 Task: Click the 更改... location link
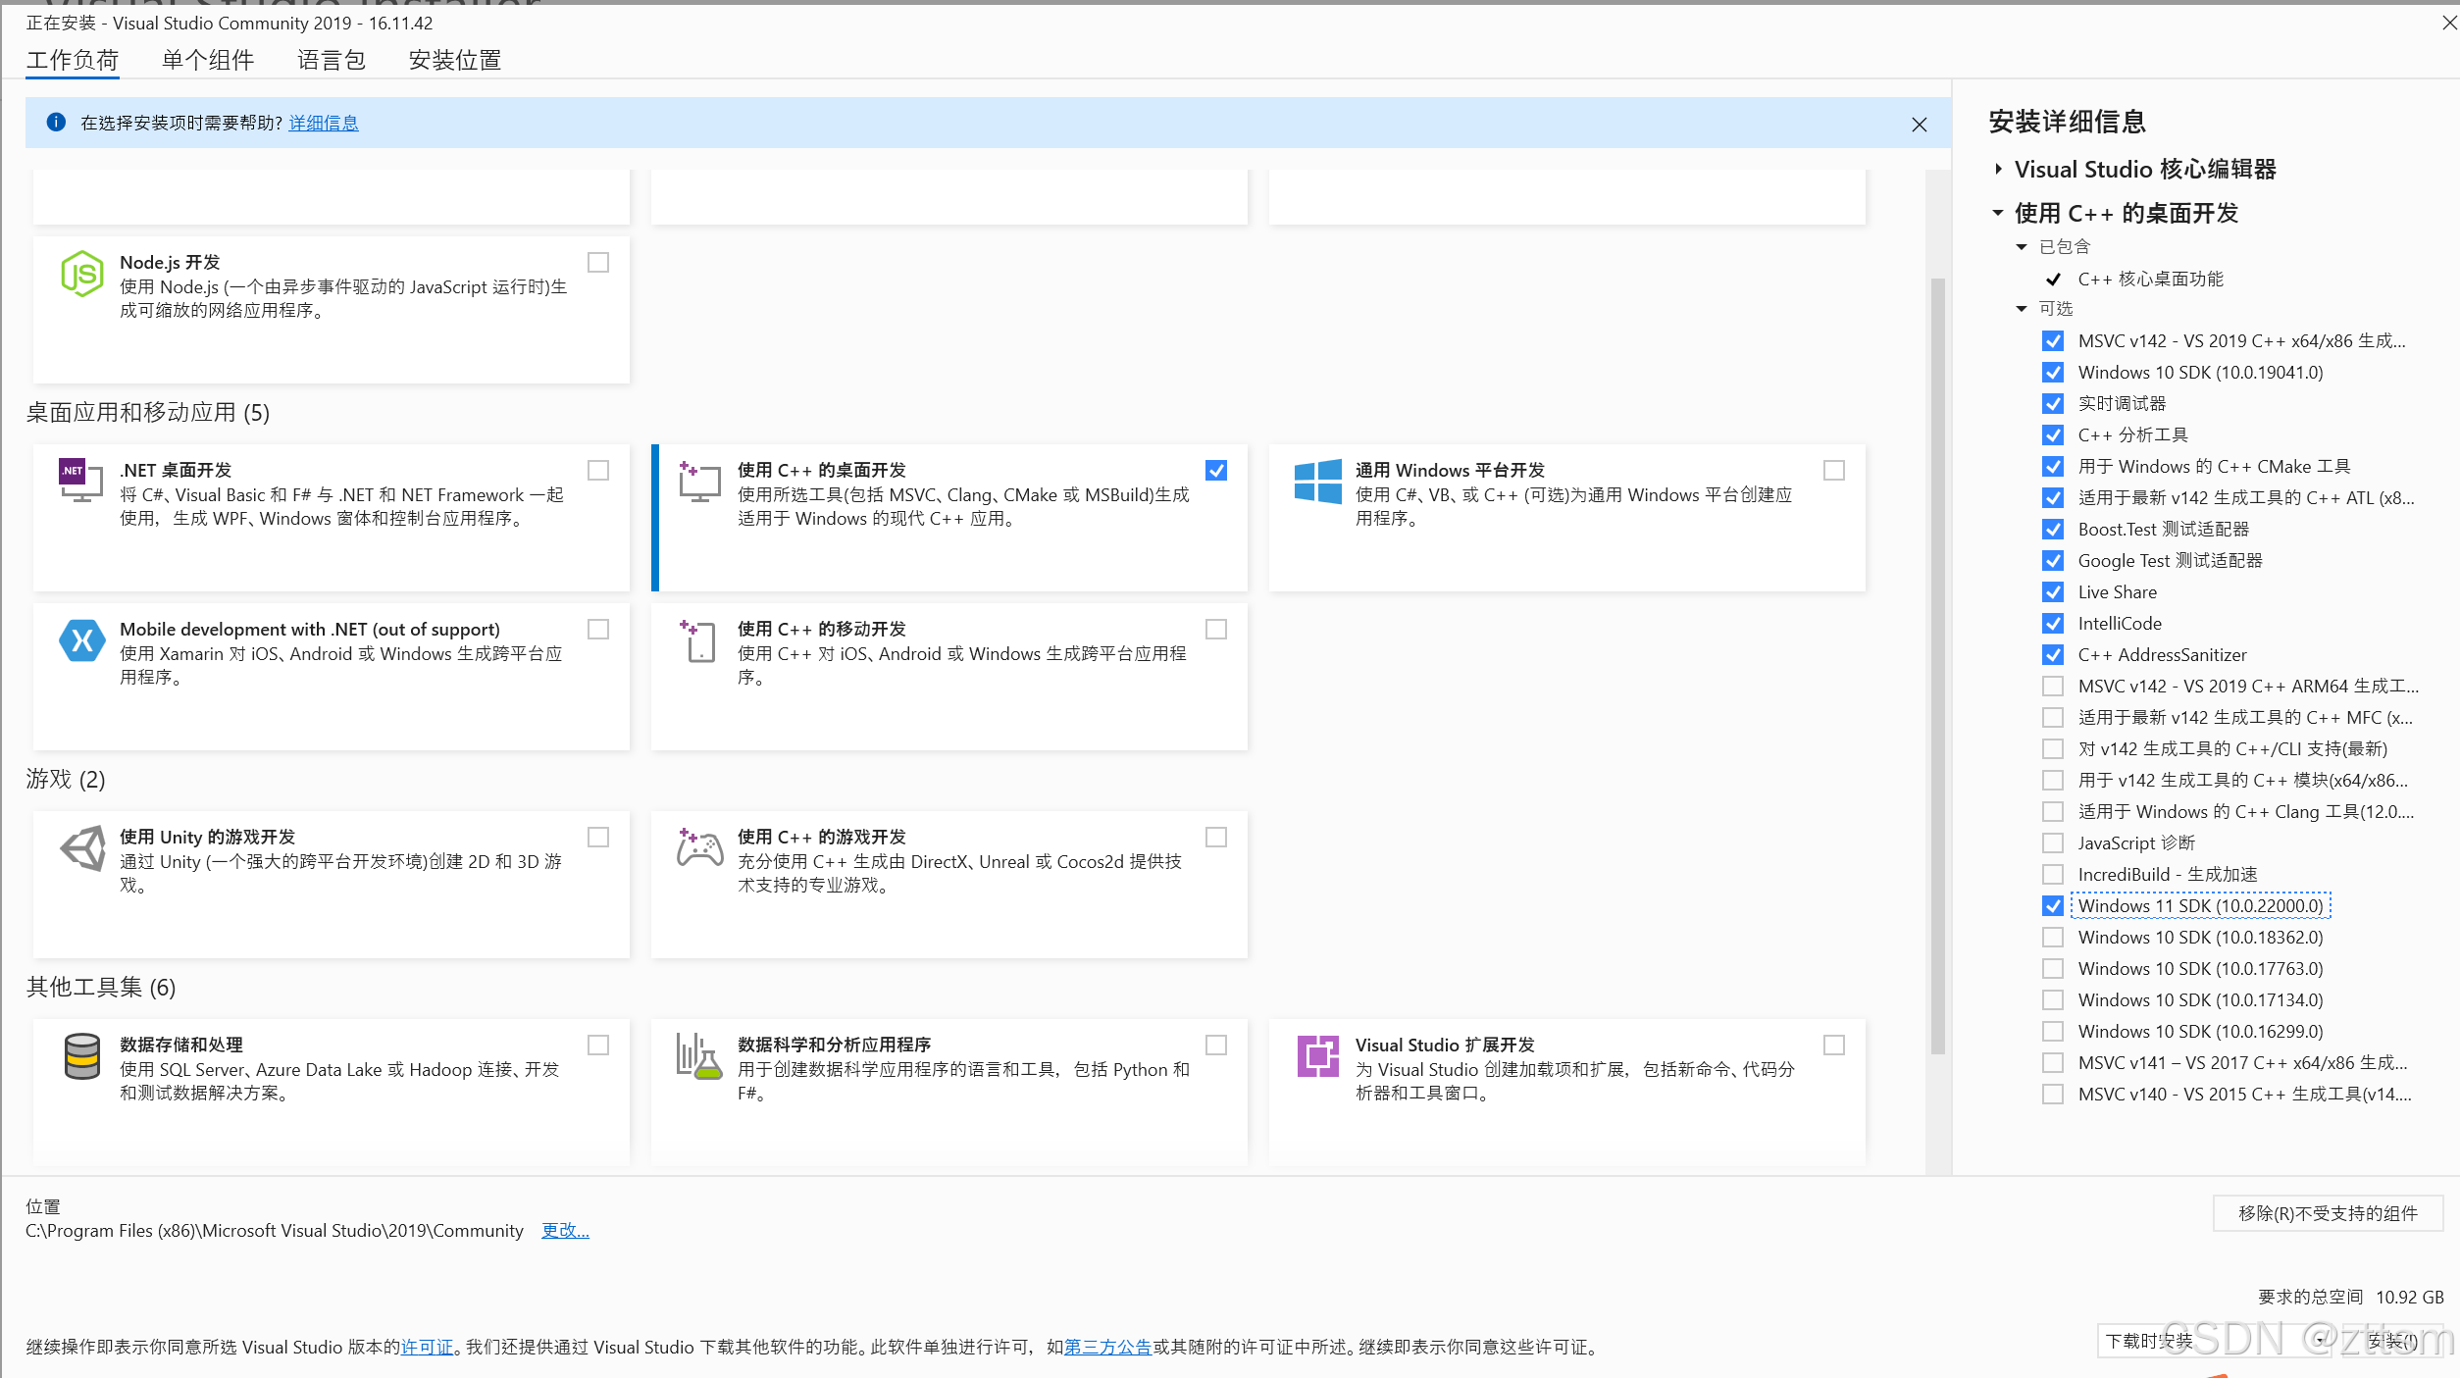565,1231
